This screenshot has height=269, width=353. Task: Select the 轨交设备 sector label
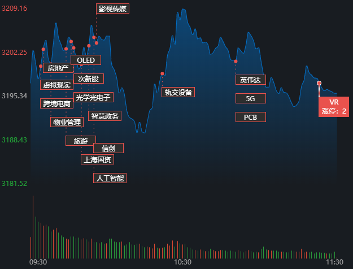178,92
